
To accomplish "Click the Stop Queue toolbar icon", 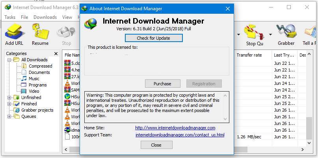I will pos(255,32).
